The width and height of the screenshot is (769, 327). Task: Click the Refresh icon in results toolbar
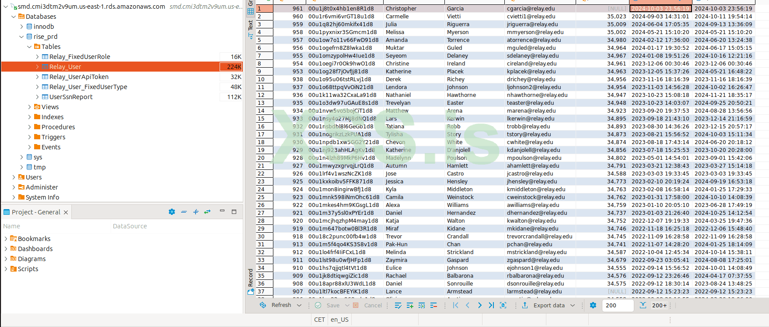(x=262, y=305)
